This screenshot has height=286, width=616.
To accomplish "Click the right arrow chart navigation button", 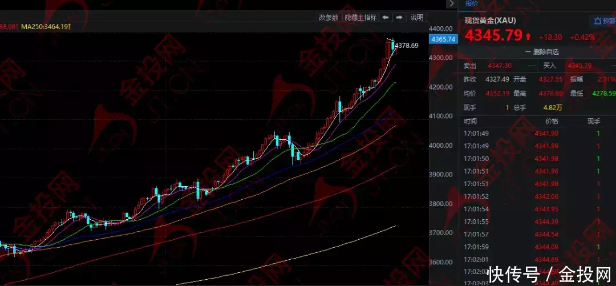I will click(x=399, y=18).
